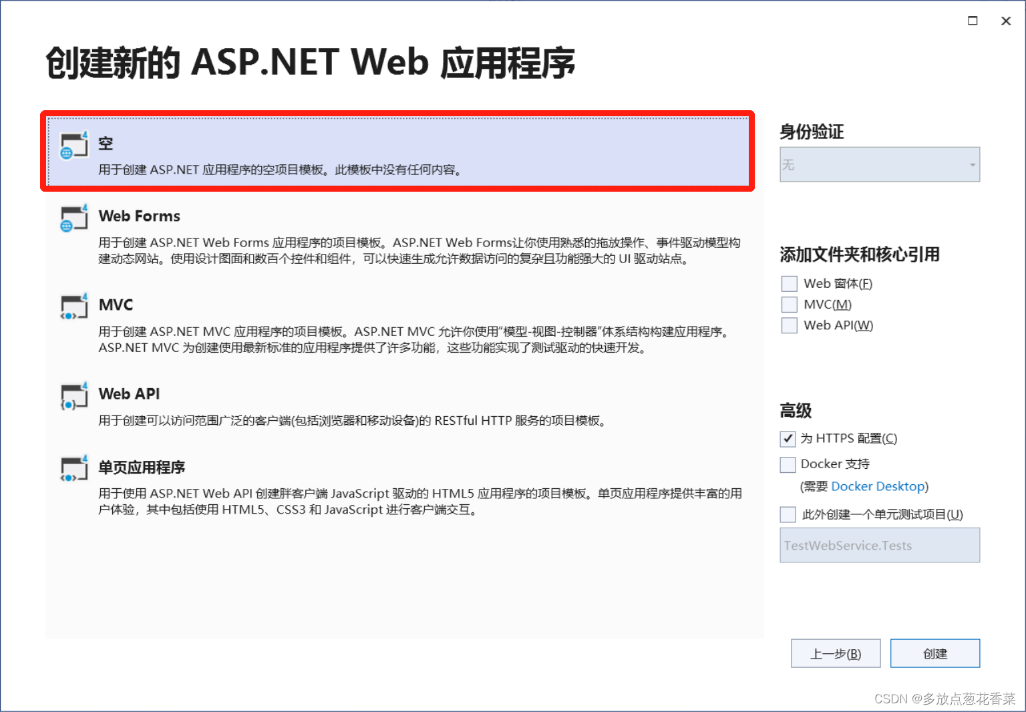Screen dimensions: 1026x712
Task: Close the dialog window
Action: click(1006, 21)
